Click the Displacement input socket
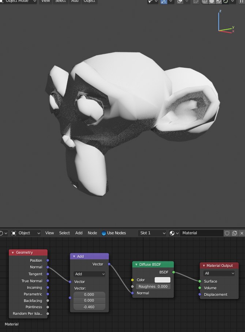The image size is (245, 332). tap(200, 294)
